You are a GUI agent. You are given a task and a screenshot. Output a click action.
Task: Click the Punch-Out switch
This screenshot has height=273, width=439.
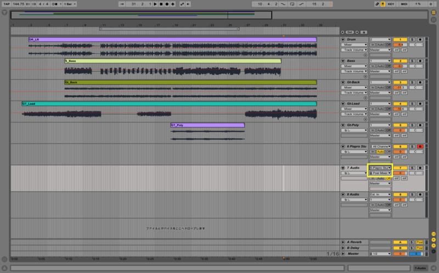pos(301,4)
